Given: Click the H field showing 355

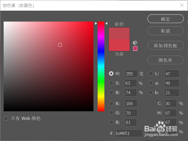Looking at the screenshot, I should pyautogui.click(x=131, y=74).
